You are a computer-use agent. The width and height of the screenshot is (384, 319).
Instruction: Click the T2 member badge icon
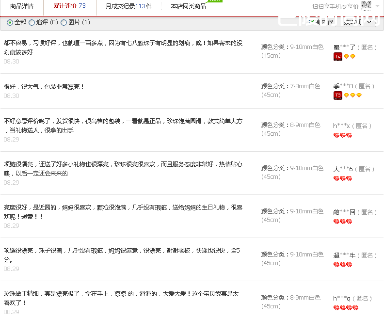(338, 57)
